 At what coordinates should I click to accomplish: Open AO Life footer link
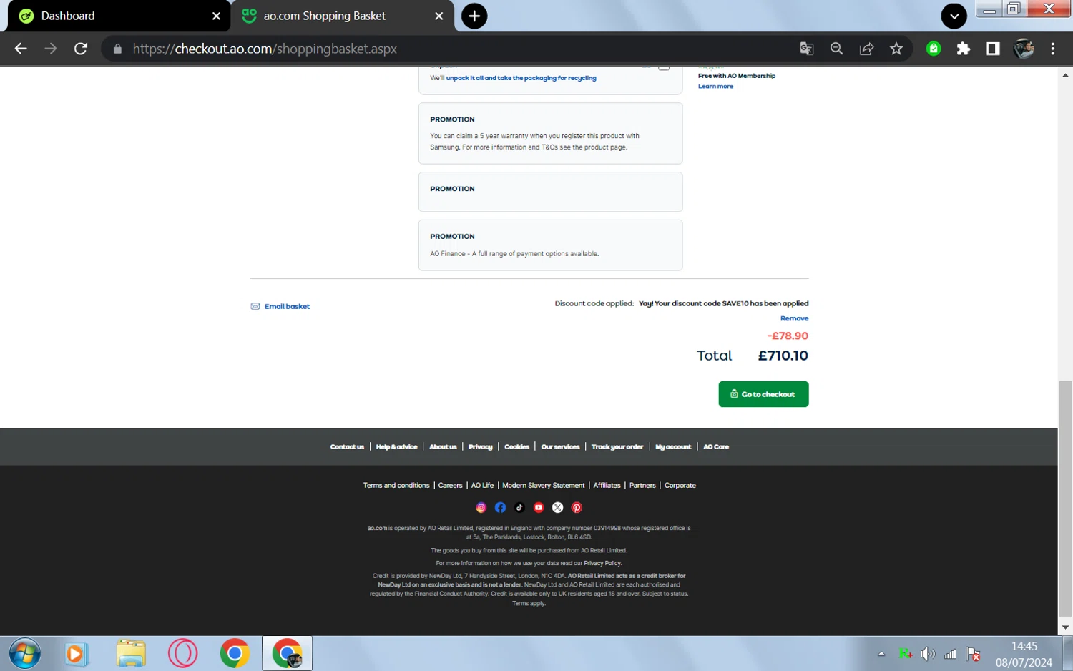coord(482,486)
